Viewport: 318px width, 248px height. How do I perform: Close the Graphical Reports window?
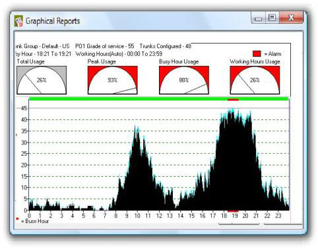pyautogui.click(x=291, y=18)
